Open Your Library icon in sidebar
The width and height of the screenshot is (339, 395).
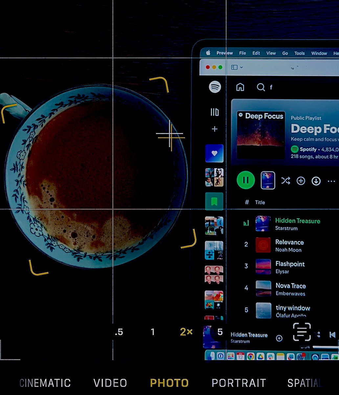click(x=215, y=112)
